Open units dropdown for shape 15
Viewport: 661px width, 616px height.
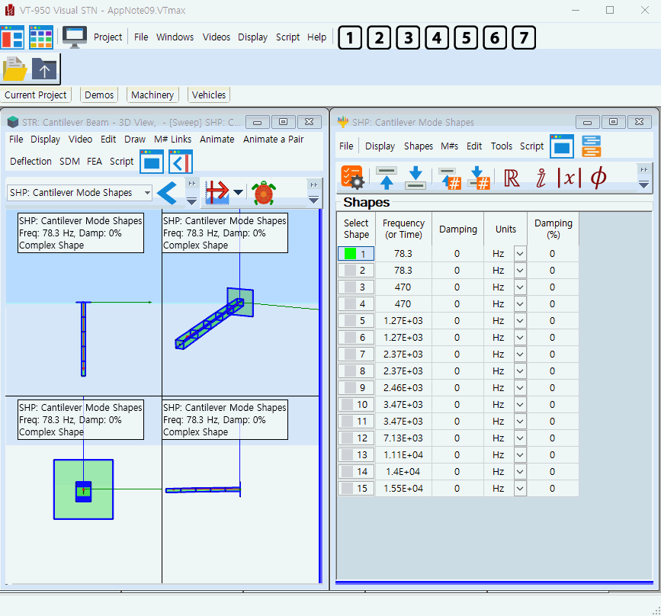(520, 488)
